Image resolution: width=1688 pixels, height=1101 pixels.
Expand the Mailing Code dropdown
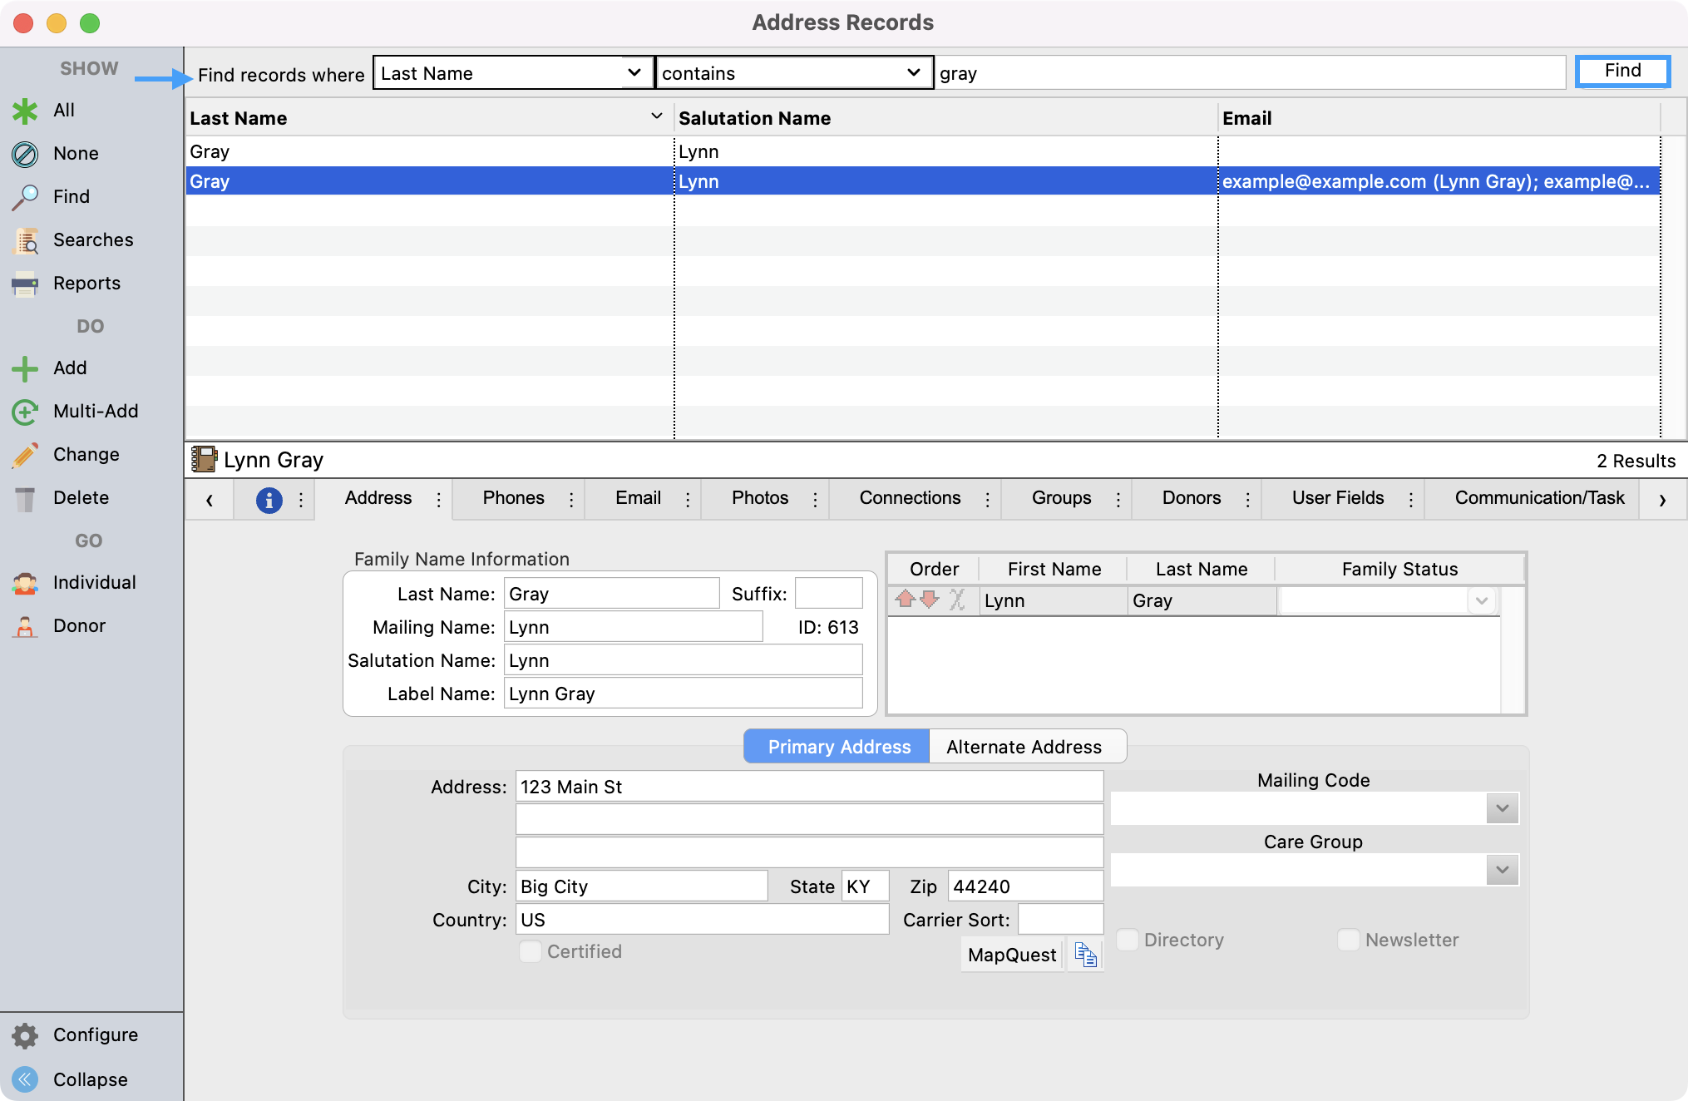[1502, 808]
